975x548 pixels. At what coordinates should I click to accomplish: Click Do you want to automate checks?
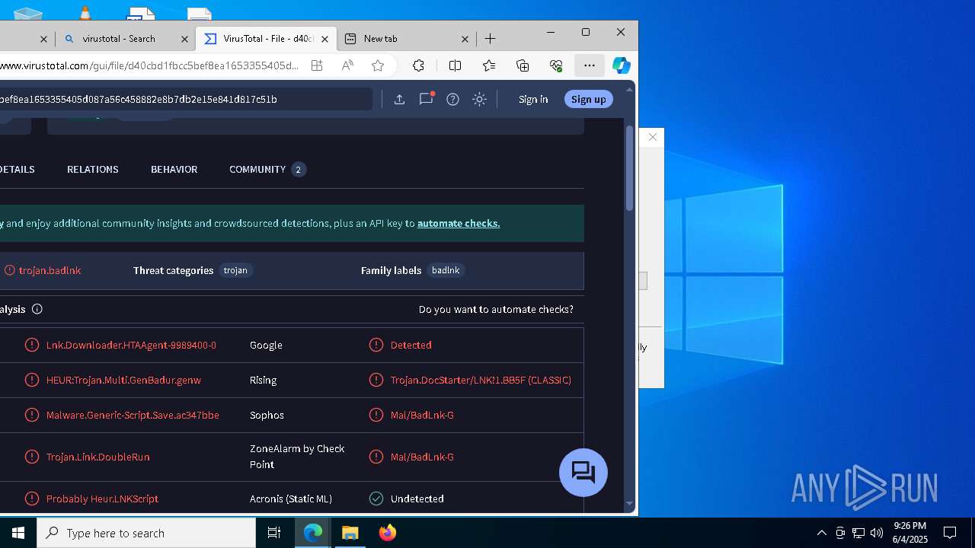click(496, 309)
